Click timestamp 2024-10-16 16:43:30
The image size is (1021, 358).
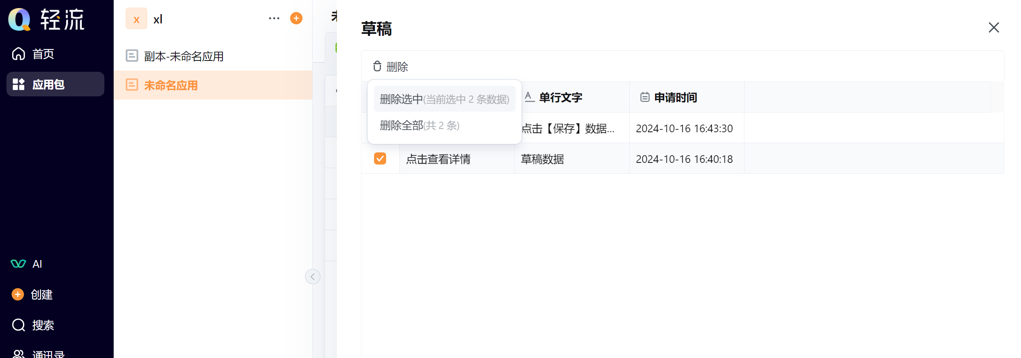pyautogui.click(x=684, y=129)
